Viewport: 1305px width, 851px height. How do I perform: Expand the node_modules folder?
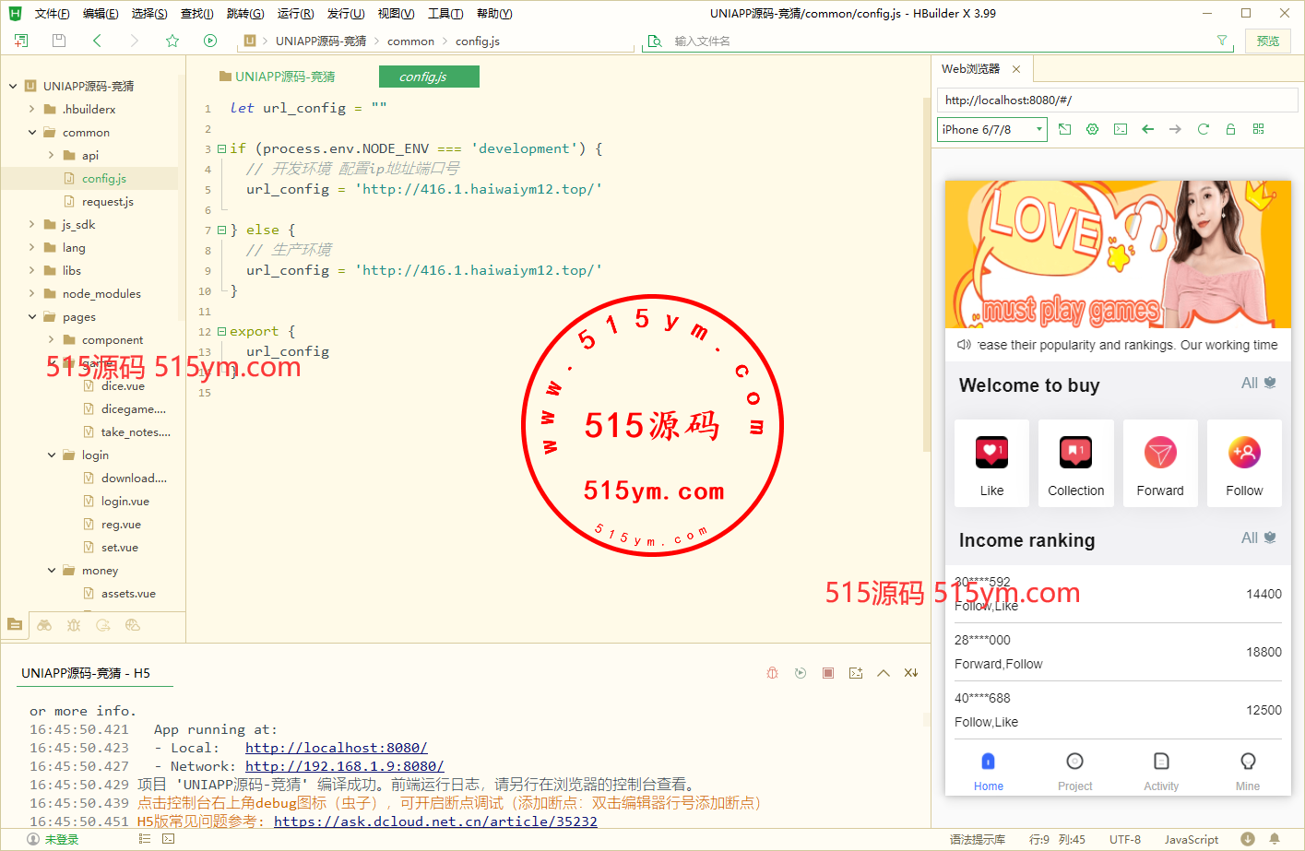point(32,293)
